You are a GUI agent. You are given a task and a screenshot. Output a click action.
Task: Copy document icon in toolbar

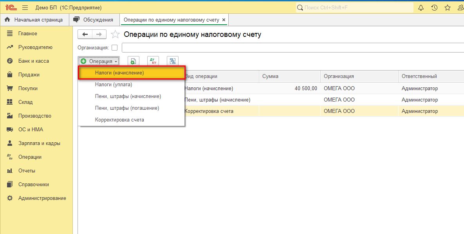coord(133,61)
